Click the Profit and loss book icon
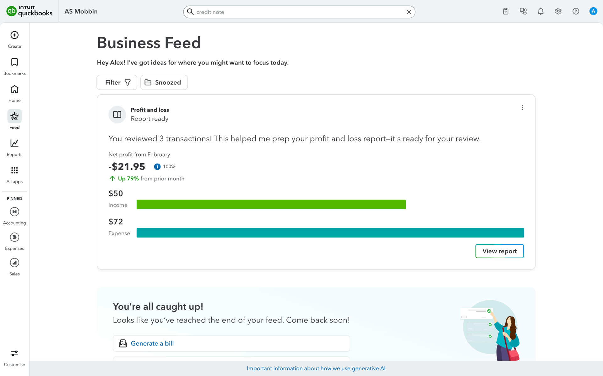 point(117,114)
